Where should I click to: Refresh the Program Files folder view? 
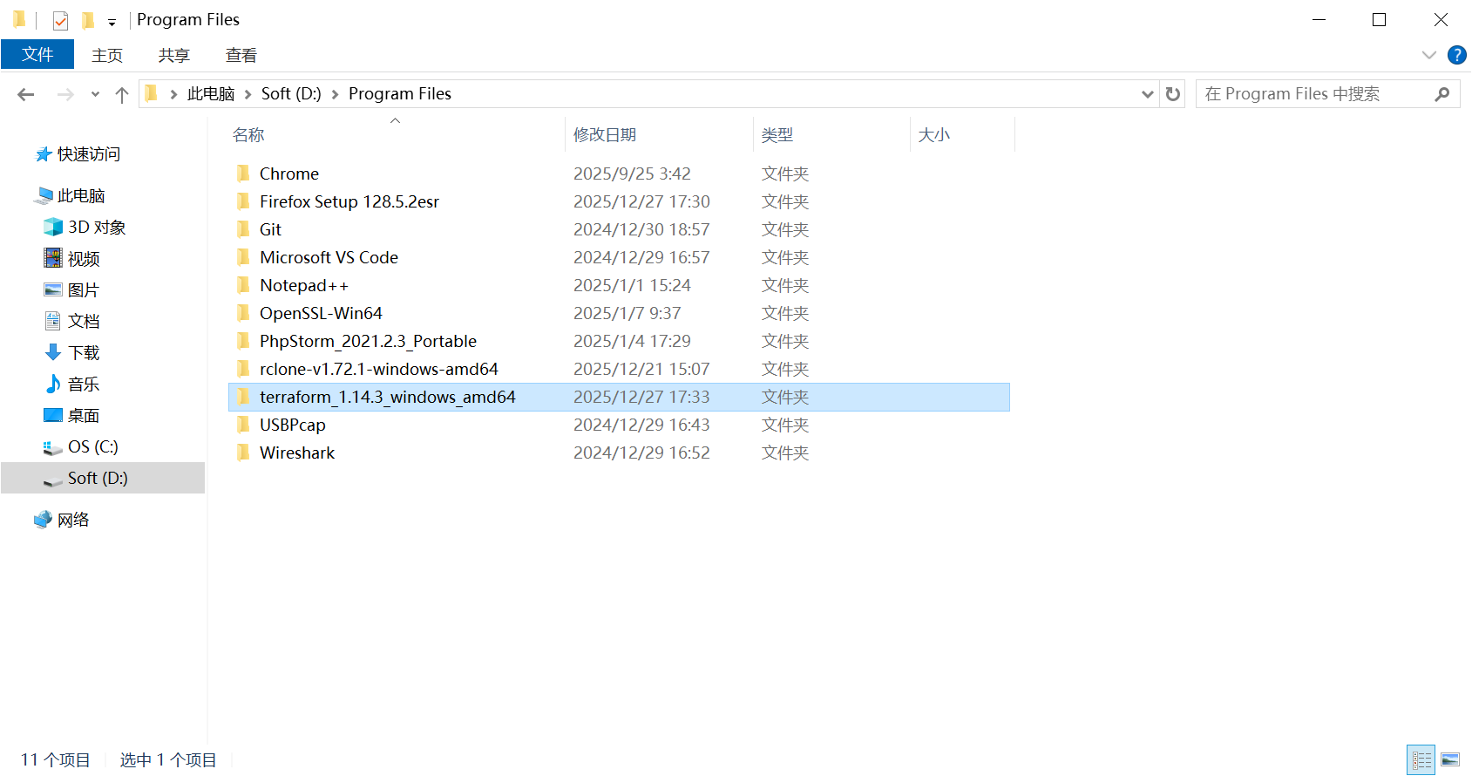[1173, 94]
